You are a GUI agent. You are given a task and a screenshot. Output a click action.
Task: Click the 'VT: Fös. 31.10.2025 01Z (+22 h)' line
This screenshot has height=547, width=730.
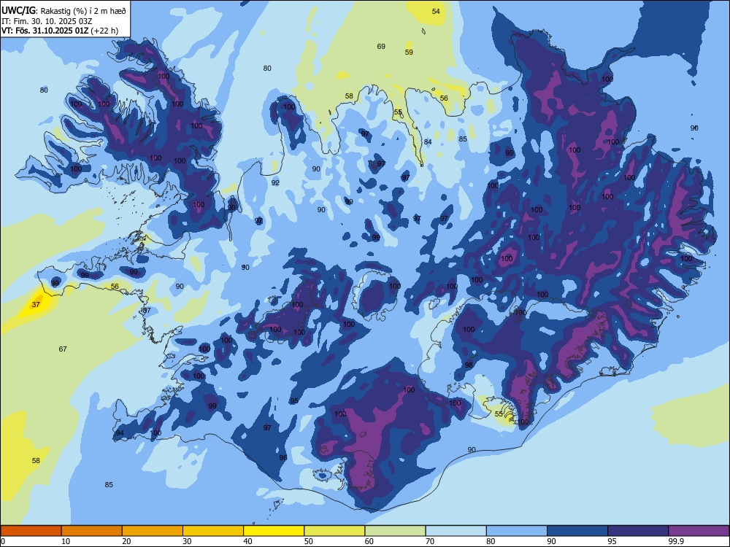[60, 31]
